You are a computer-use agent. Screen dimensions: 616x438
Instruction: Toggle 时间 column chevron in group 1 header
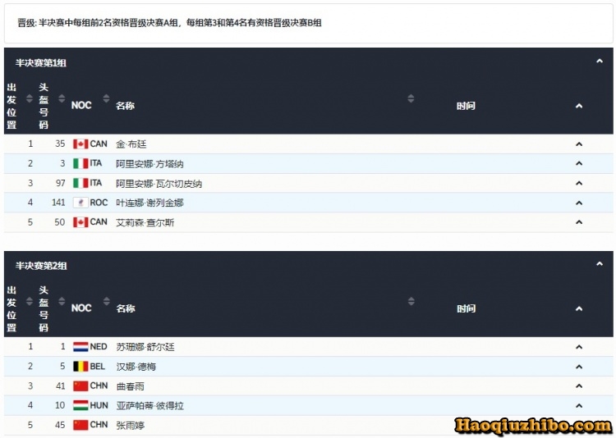pyautogui.click(x=579, y=106)
